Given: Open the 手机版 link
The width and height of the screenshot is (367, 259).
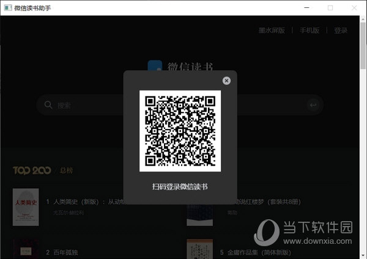Looking at the screenshot, I should coord(310,31).
